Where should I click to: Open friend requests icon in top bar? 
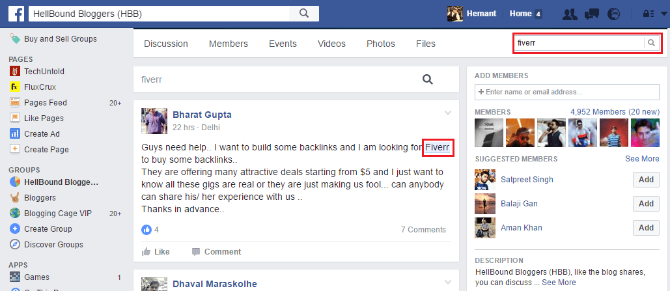570,14
